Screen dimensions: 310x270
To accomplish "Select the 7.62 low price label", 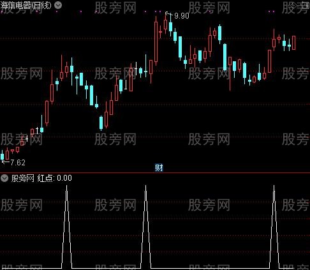I will click(18, 163).
